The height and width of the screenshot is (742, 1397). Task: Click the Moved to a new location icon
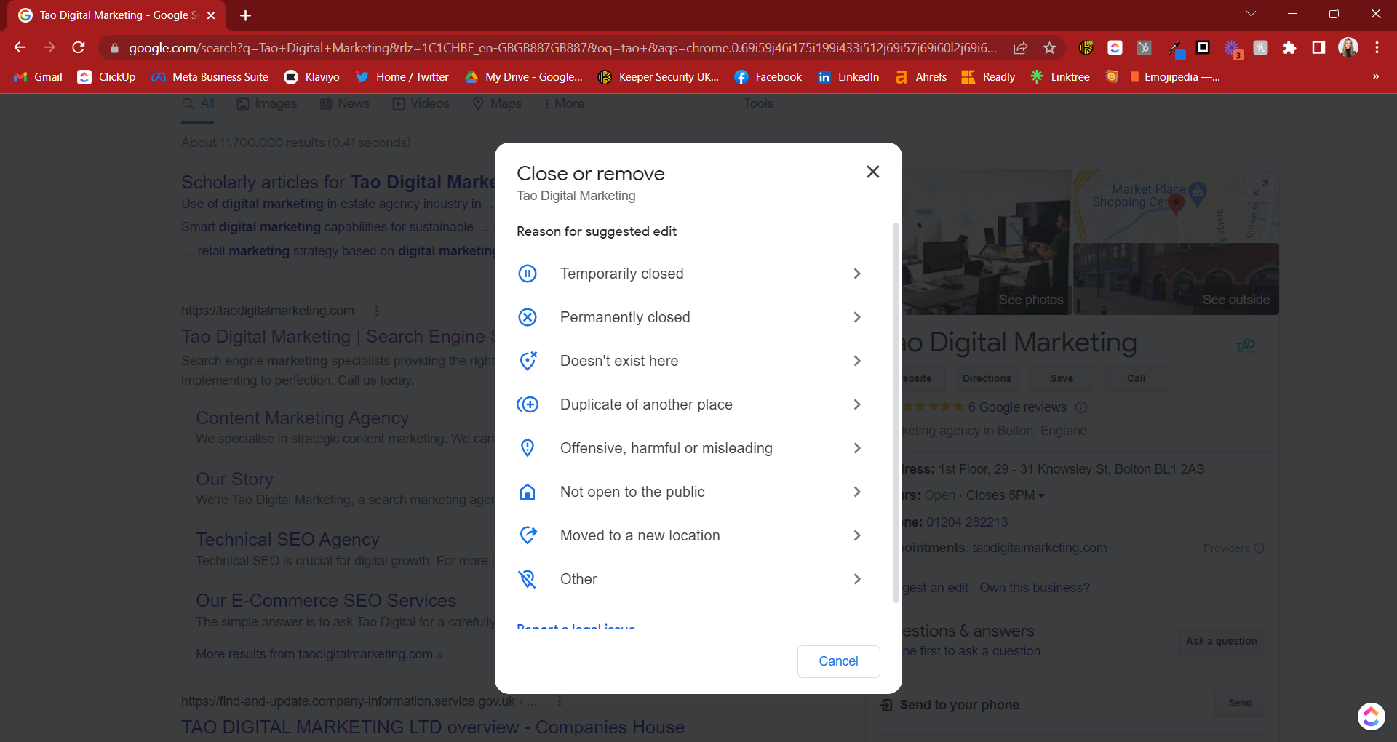click(528, 535)
